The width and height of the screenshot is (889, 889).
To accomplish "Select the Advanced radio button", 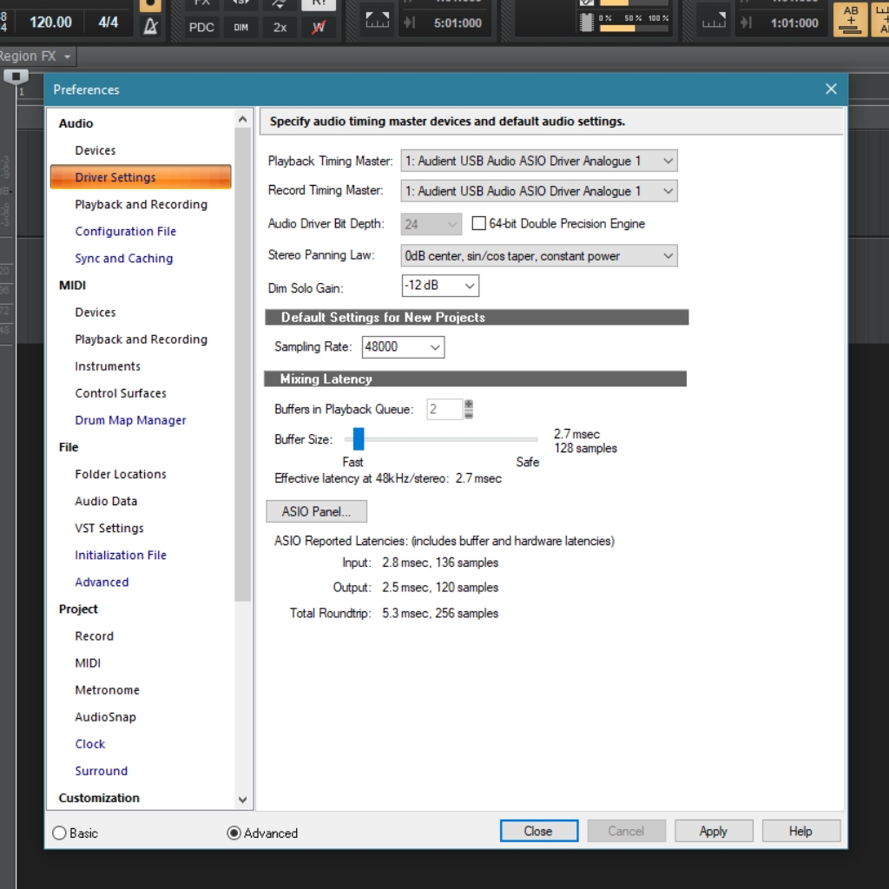I will coord(234,833).
